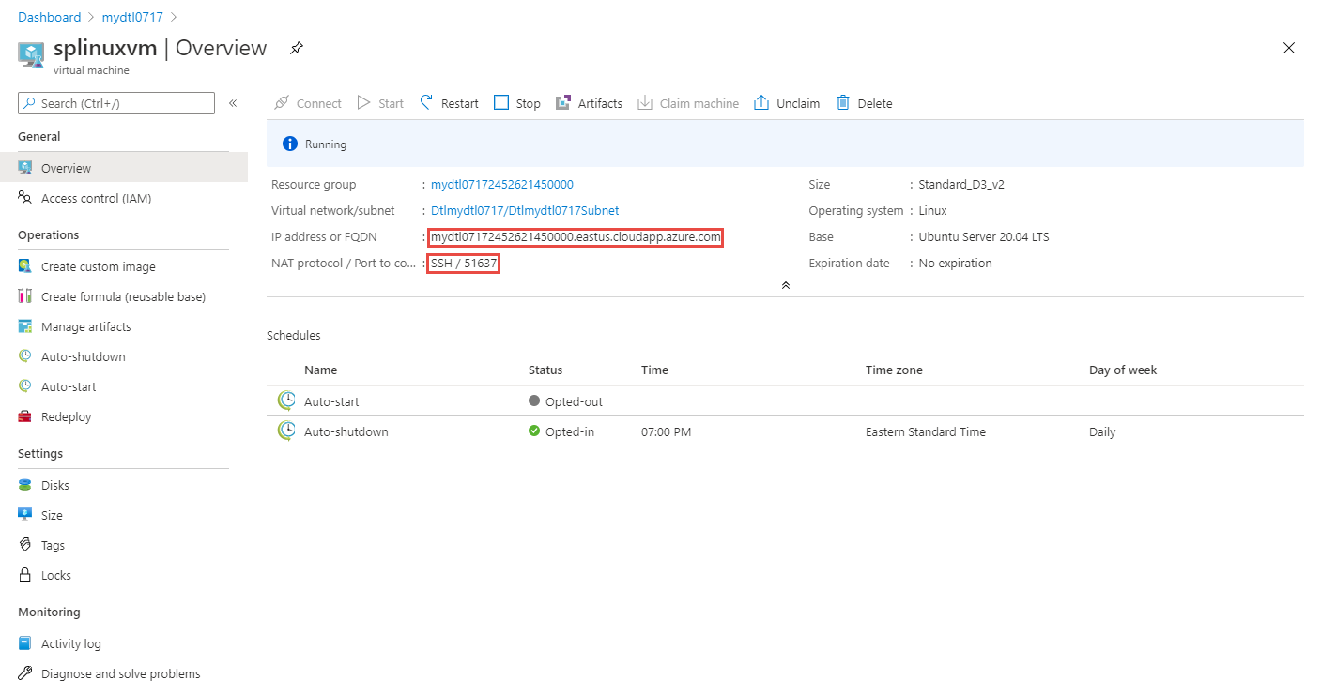Click the Manage artifacts sidebar icon

[25, 326]
